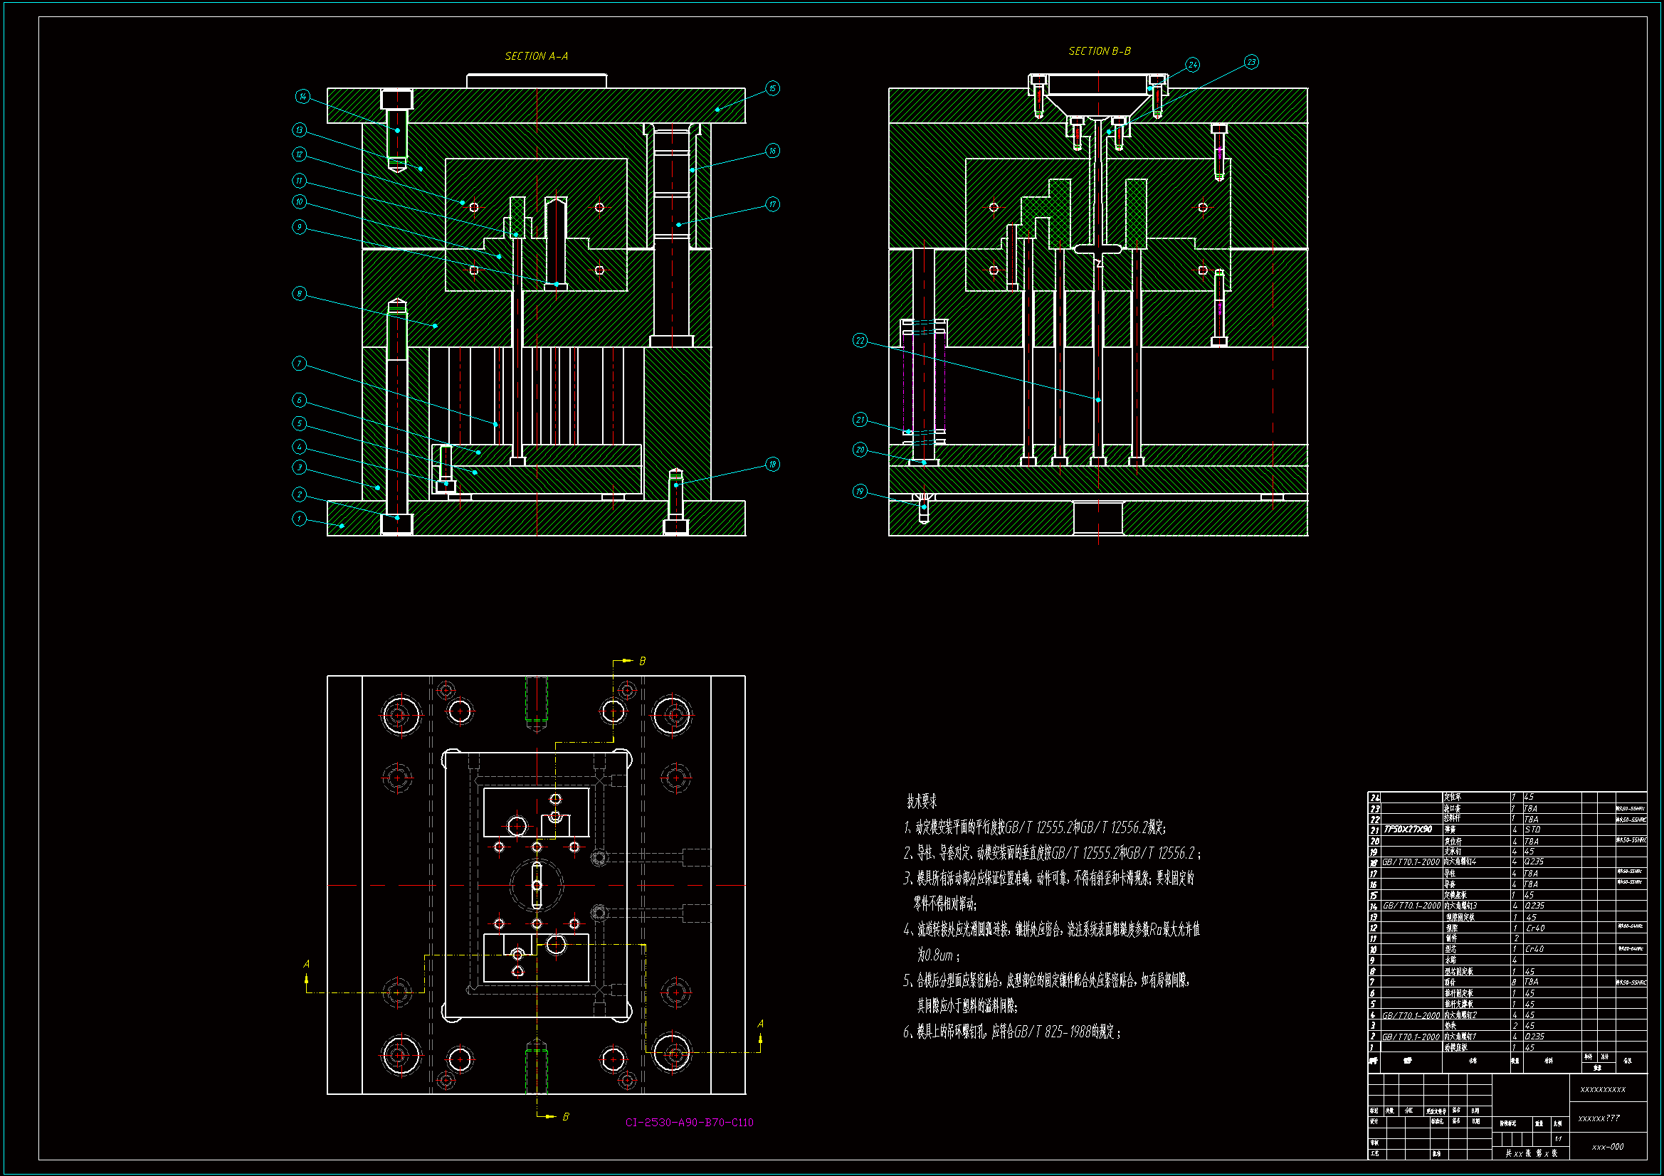Click balloon number 22 in Section B-B
The height and width of the screenshot is (1176, 1664).
860,341
